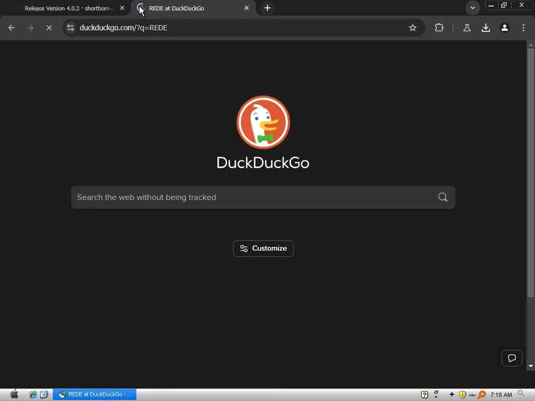Open the Apple start menu icon
Image resolution: width=535 pixels, height=401 pixels.
pos(14,394)
